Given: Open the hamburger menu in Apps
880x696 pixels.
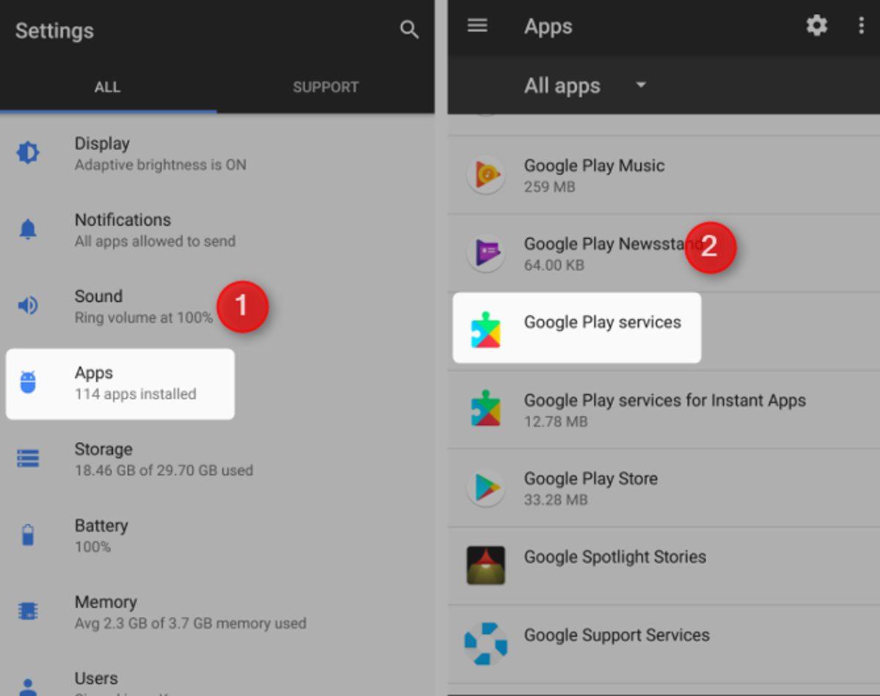Looking at the screenshot, I should 477,26.
